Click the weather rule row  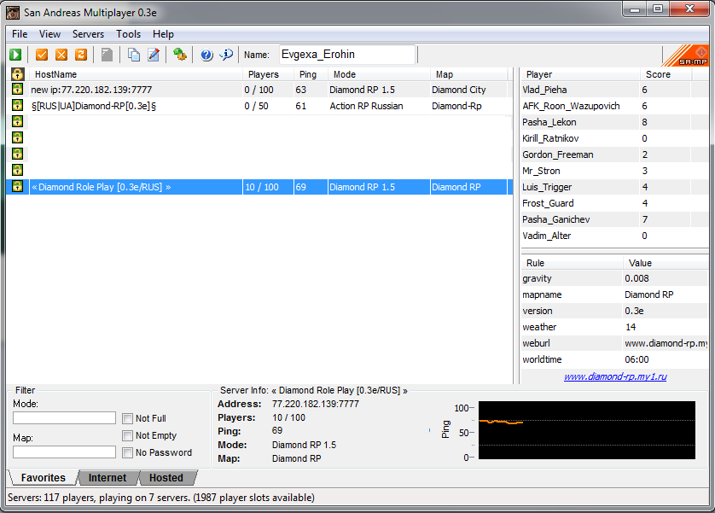pos(614,327)
